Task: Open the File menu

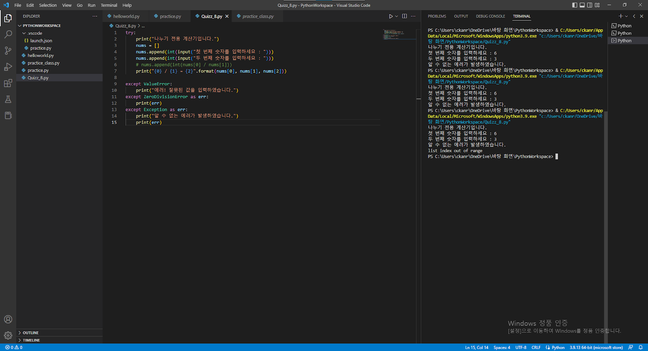Action: click(18, 5)
